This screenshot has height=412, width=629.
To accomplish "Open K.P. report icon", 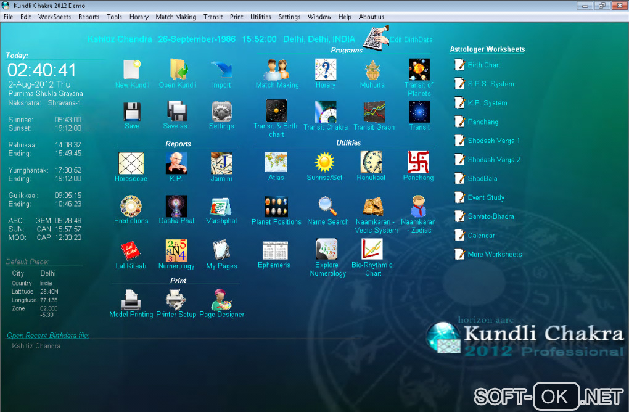I will click(x=176, y=163).
